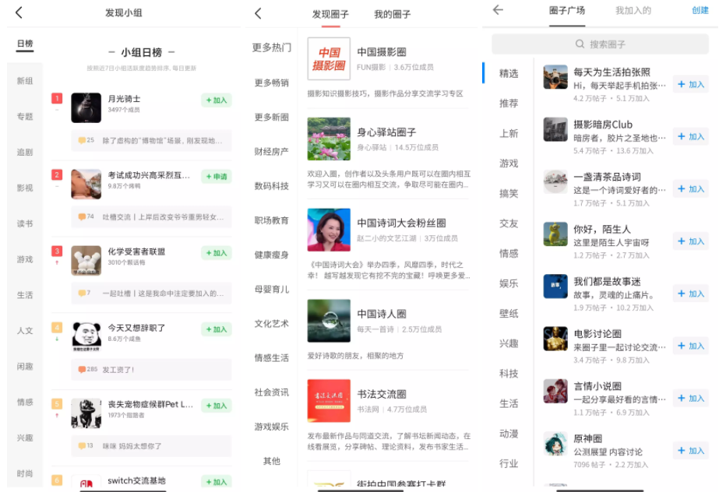Open 原神圈 avatar icon

pyautogui.click(x=555, y=444)
